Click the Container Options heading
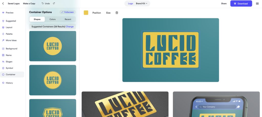This screenshot has width=262, height=117. (40, 12)
